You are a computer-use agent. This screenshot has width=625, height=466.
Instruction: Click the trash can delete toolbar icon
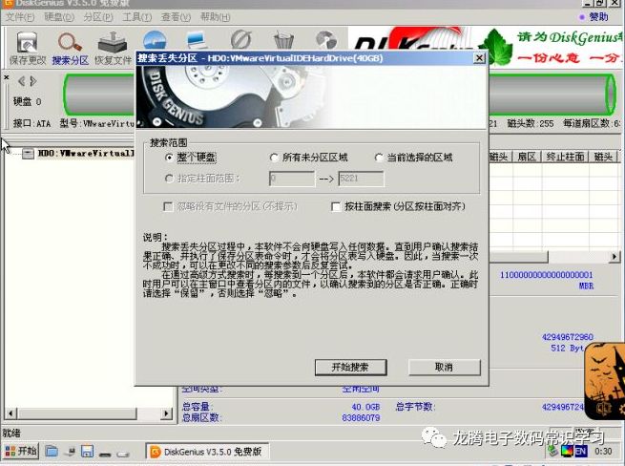tap(283, 40)
